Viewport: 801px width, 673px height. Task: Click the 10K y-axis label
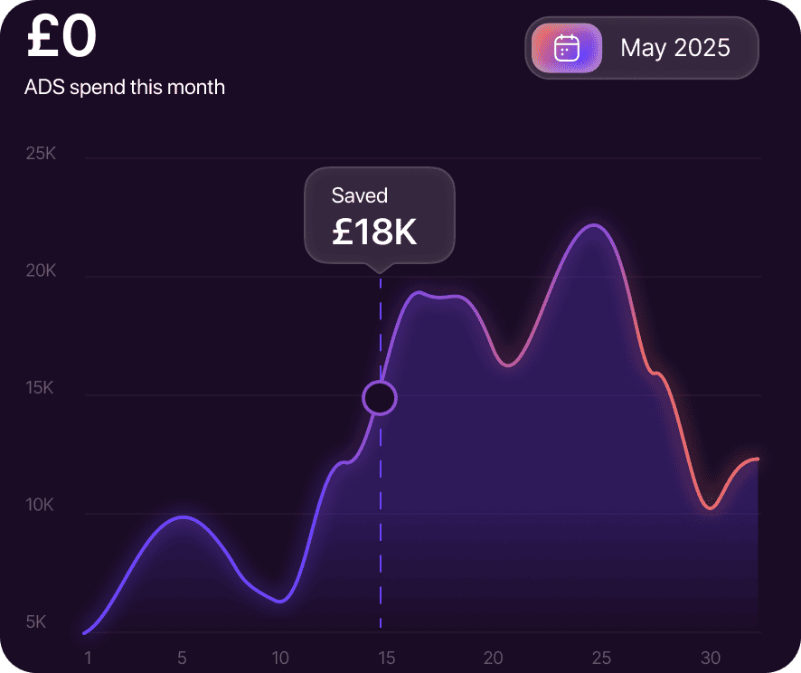[41, 506]
